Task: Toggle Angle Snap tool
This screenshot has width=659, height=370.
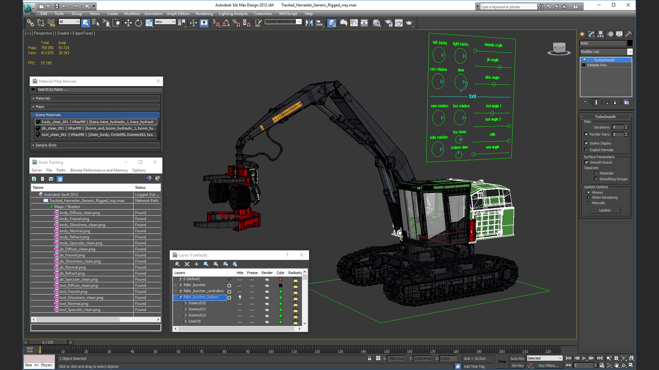Action: [x=226, y=23]
